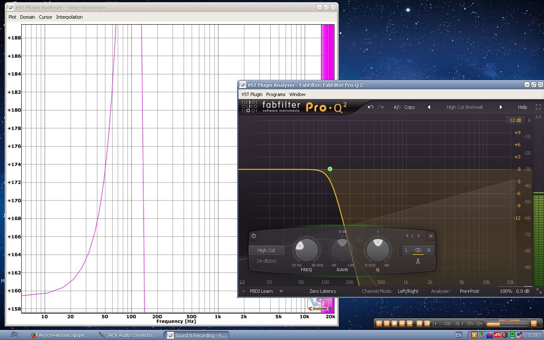Click orange player tray icon
The image size is (544, 340).
(474, 335)
